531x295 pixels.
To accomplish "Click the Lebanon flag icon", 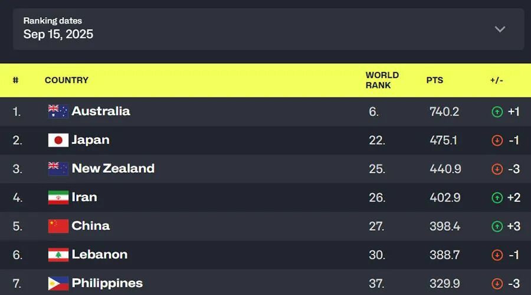I will pos(58,255).
